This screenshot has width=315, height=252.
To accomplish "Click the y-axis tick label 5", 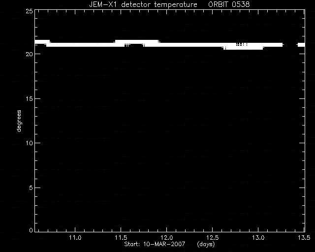I will 31,188.
